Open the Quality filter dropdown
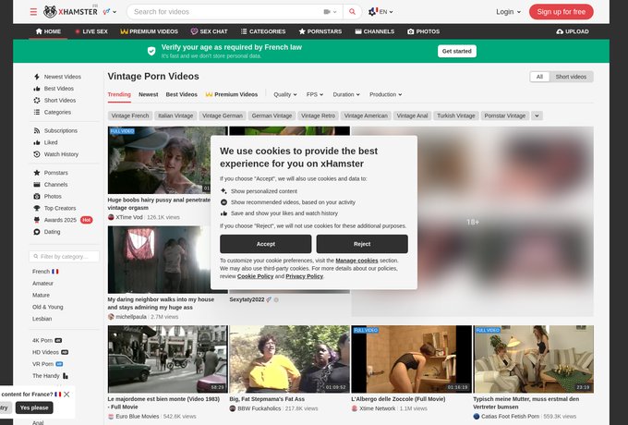This screenshot has width=628, height=425. click(x=285, y=94)
